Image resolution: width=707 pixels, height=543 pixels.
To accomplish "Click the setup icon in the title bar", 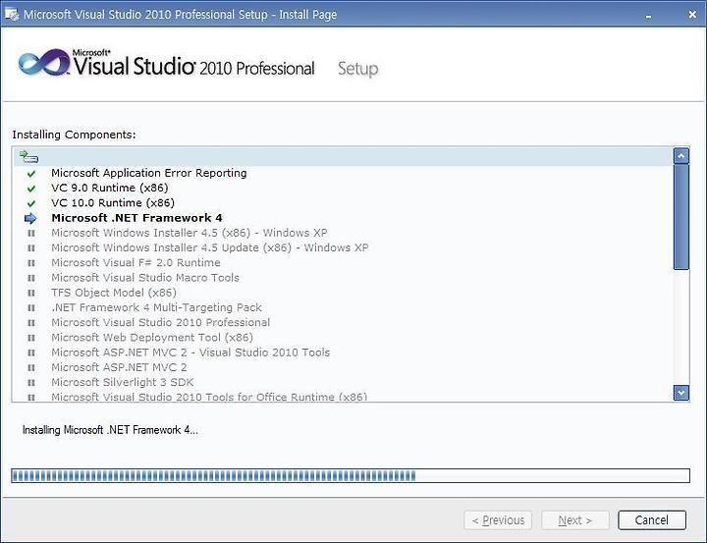I will (11, 15).
